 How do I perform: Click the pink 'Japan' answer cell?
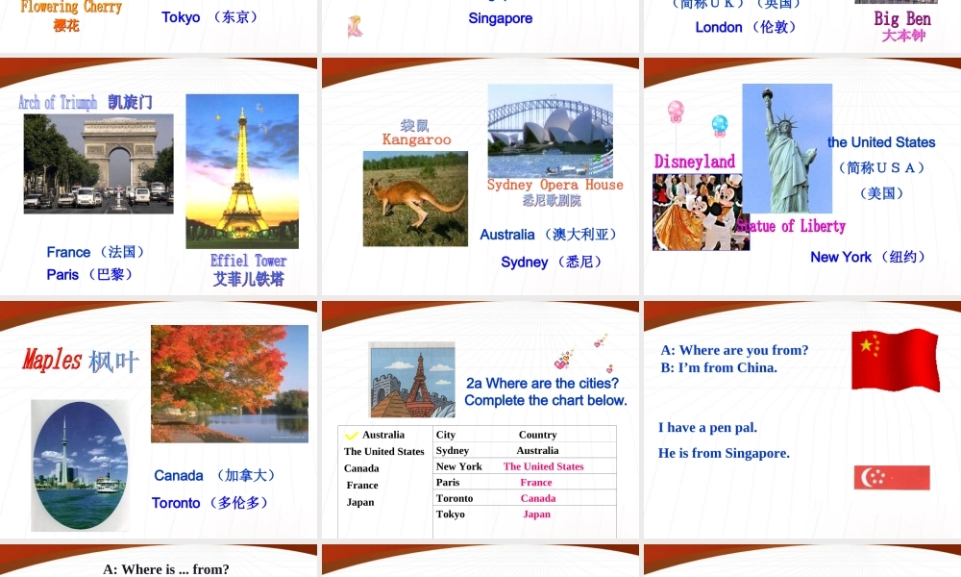point(537,514)
